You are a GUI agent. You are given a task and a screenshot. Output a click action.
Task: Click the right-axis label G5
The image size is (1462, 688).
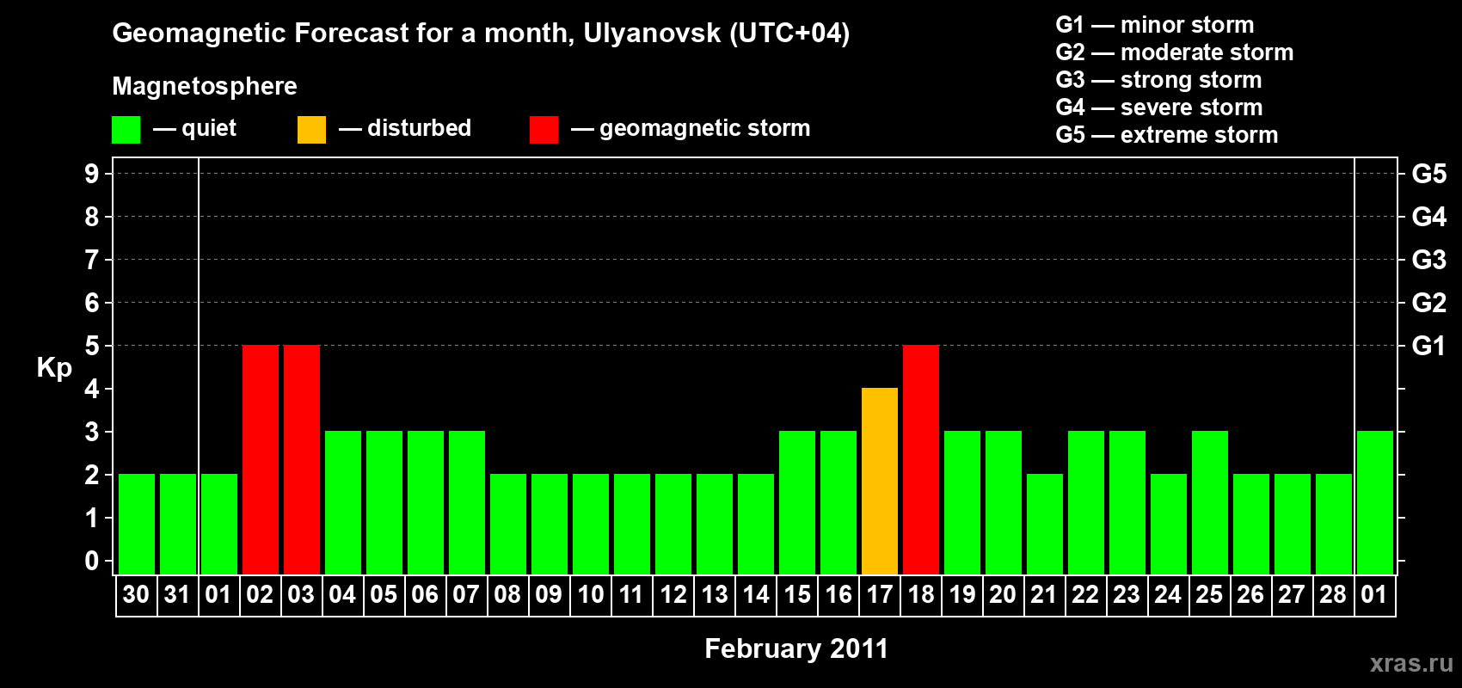coord(1428,174)
